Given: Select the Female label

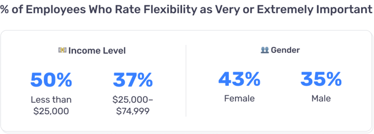Looking at the screenshot, I should click(x=239, y=98).
